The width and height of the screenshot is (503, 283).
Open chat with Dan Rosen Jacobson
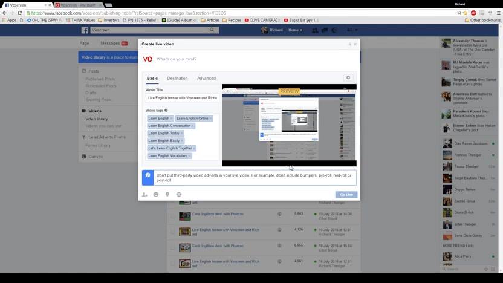point(469,143)
